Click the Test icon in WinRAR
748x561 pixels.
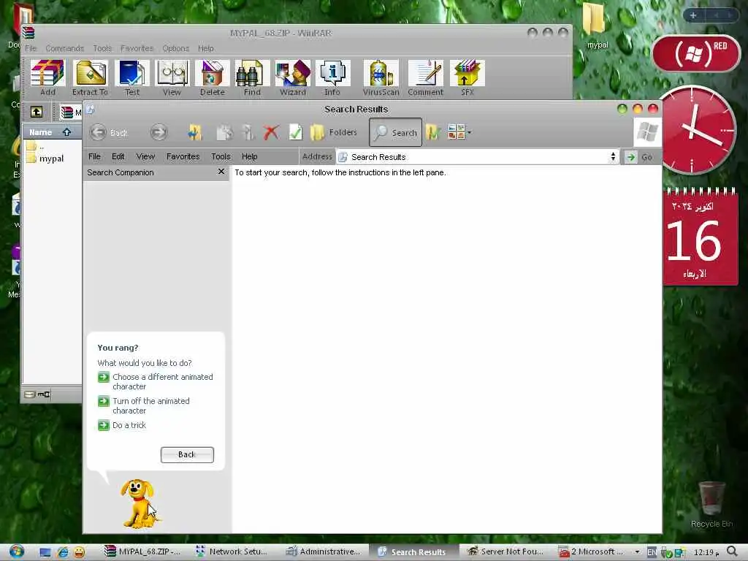click(x=132, y=77)
